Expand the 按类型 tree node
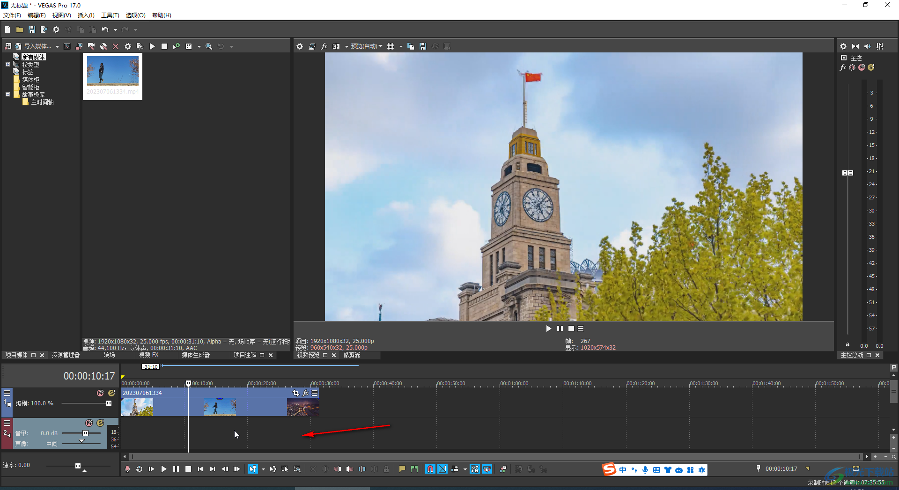The image size is (899, 490). coord(7,65)
